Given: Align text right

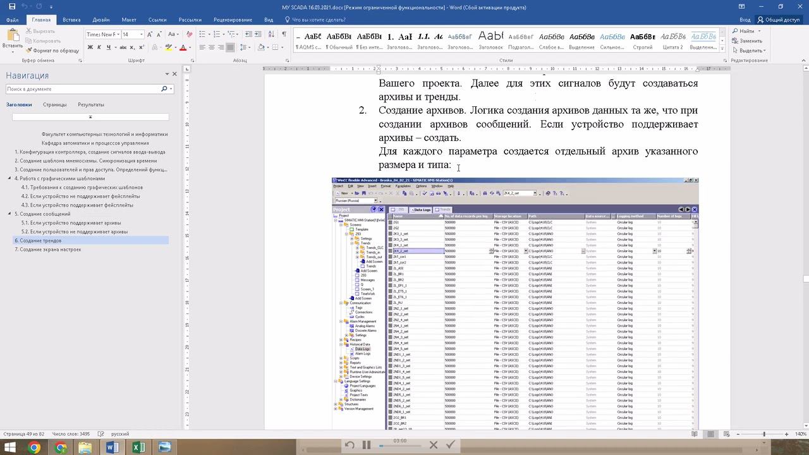Looking at the screenshot, I should click(x=221, y=47).
